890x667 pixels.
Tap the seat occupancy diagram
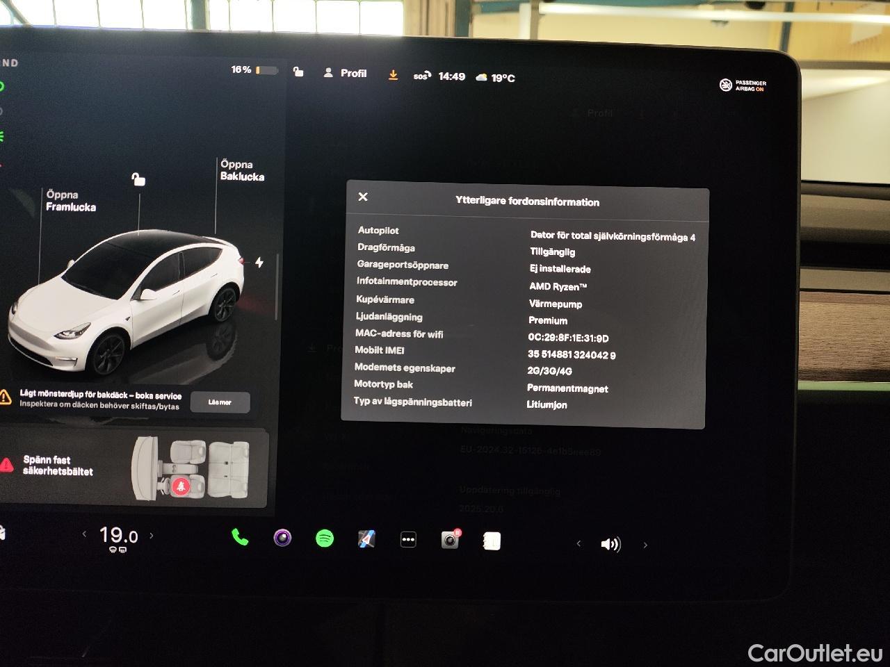(191, 467)
